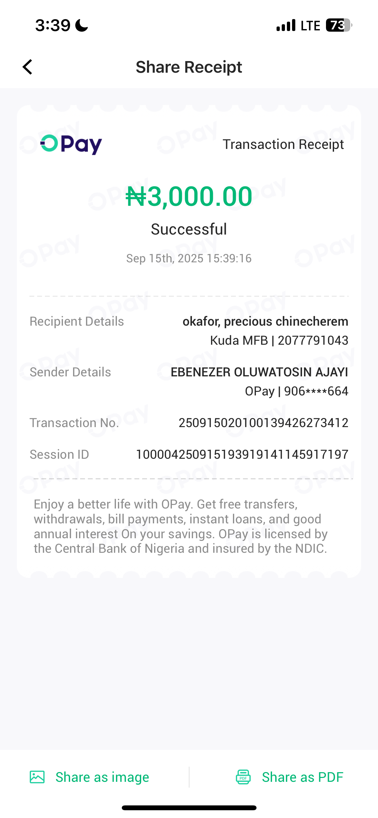The height and width of the screenshot is (818, 378).
Task: Tap the cellular signal bars icon
Action: point(286,25)
